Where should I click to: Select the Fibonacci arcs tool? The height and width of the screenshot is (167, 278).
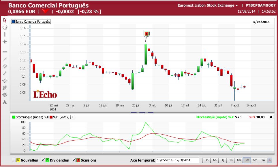pos(5,95)
